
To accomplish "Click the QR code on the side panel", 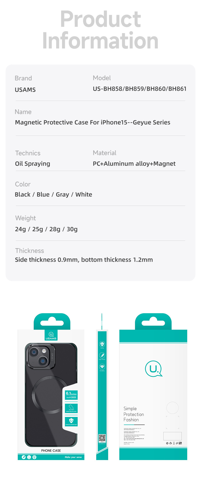I will pyautogui.click(x=102, y=438).
